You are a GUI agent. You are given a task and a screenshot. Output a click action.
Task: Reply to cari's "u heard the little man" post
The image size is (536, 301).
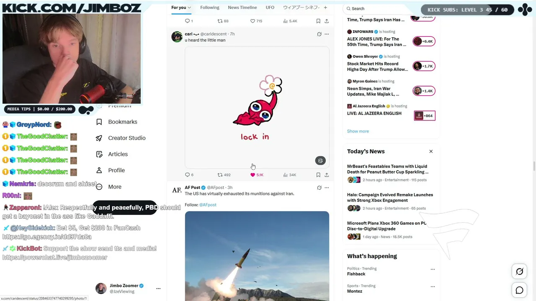pyautogui.click(x=189, y=175)
